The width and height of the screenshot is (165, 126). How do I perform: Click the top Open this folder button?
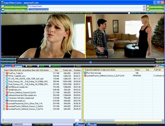155,6
